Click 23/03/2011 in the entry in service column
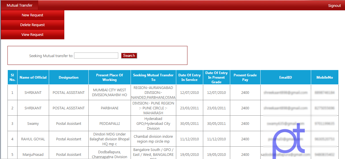345x159 pixels. click(x=189, y=108)
